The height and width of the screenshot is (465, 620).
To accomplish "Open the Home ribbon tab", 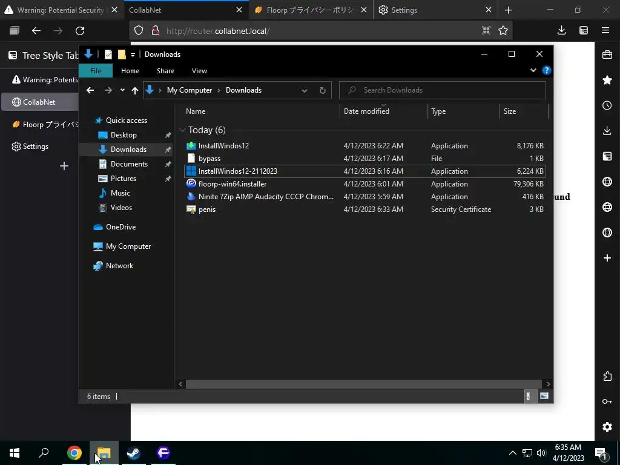I will tap(130, 71).
